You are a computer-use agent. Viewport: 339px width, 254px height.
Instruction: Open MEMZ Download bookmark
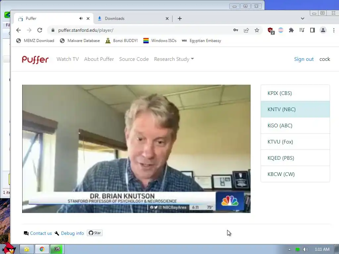[x=35, y=41]
